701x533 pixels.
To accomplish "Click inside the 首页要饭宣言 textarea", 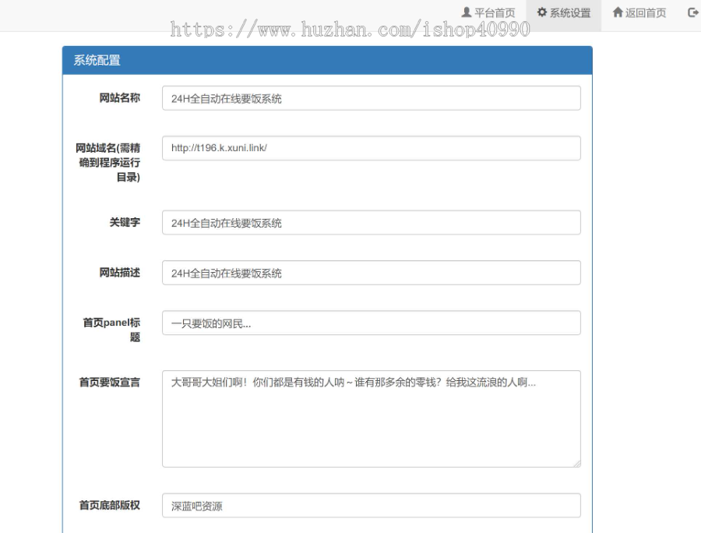I will click(371, 418).
